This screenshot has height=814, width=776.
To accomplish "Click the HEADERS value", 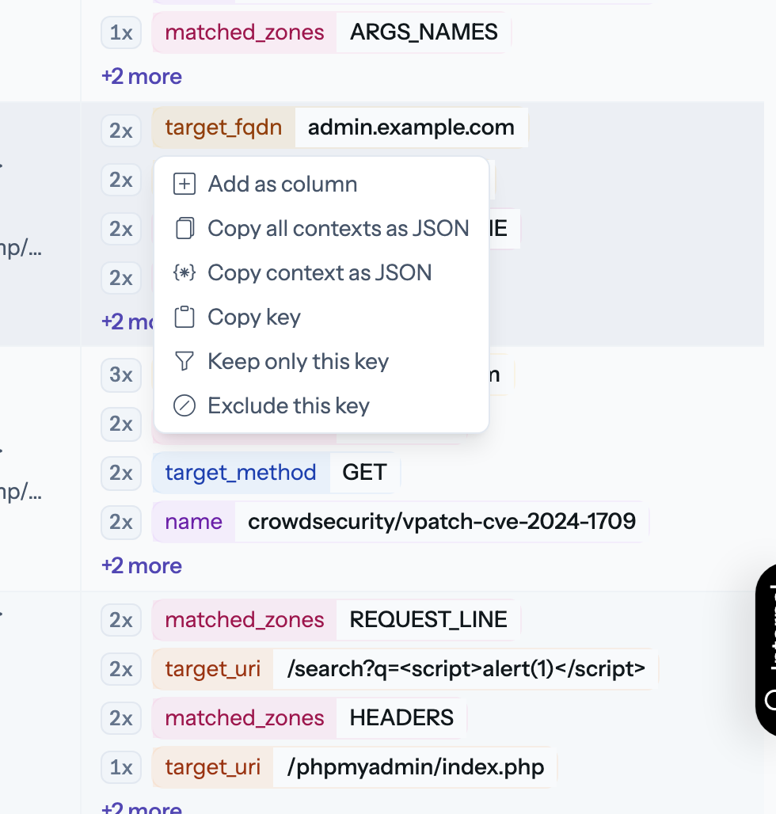I will pos(401,718).
